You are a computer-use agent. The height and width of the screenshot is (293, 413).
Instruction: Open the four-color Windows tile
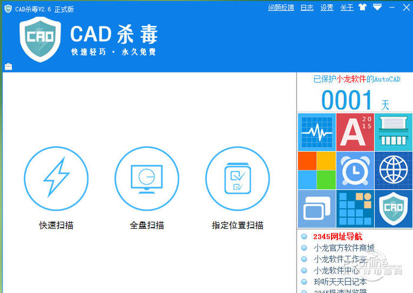pyautogui.click(x=317, y=170)
